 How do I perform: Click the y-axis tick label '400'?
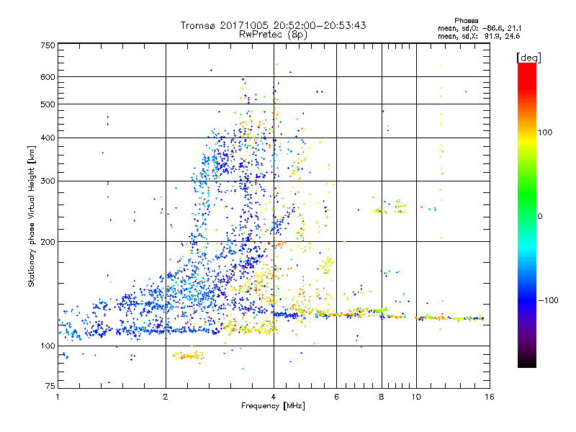tap(48, 138)
